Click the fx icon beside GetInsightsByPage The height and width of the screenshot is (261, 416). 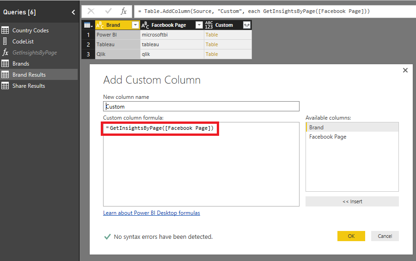5,52
